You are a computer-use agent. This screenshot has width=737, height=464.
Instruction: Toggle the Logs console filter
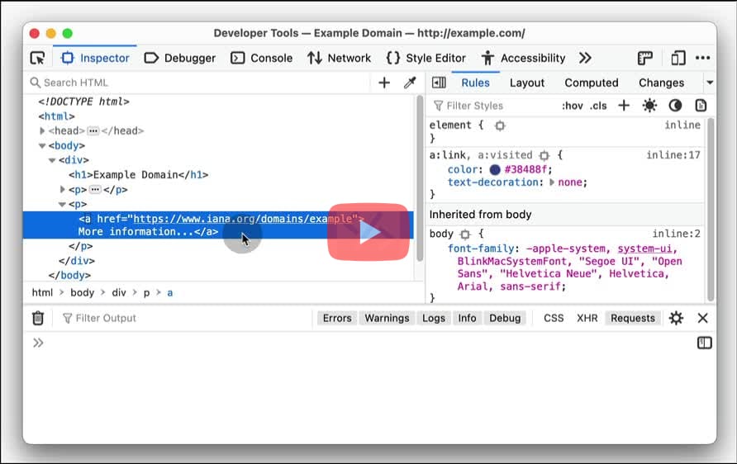click(434, 318)
